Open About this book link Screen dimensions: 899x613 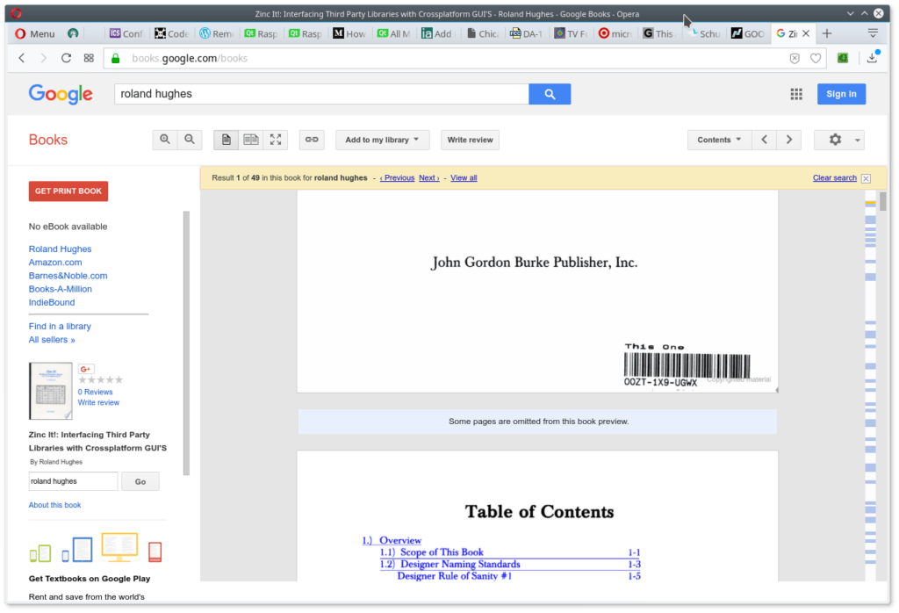55,505
